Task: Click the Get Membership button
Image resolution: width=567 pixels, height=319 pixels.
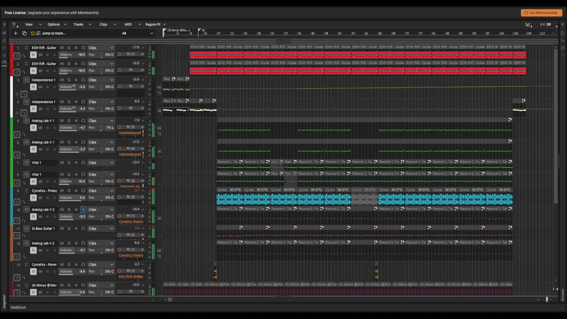Action: [541, 13]
